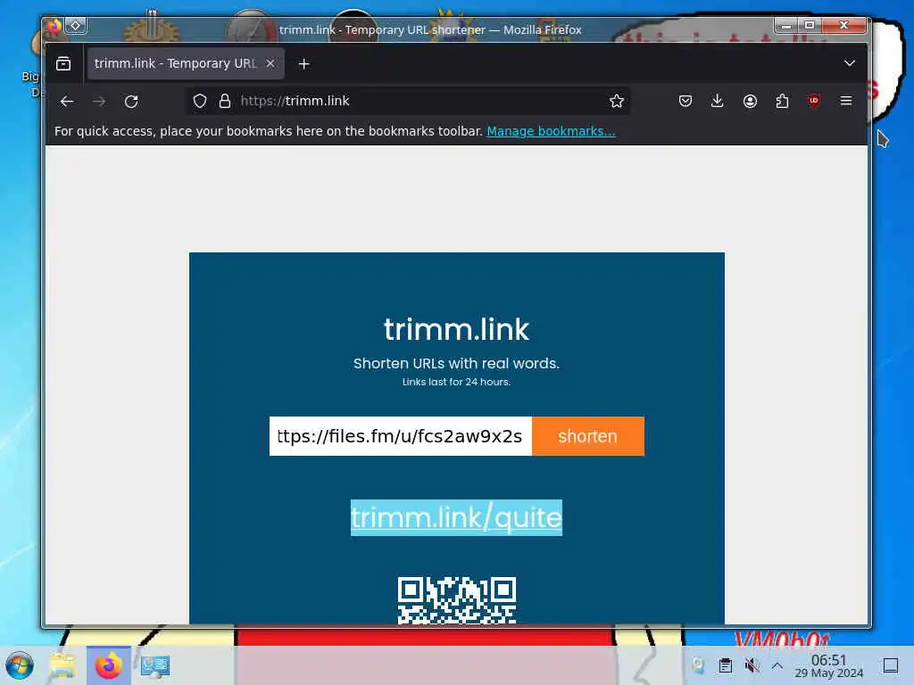Maximize the Firefox window

810,25
